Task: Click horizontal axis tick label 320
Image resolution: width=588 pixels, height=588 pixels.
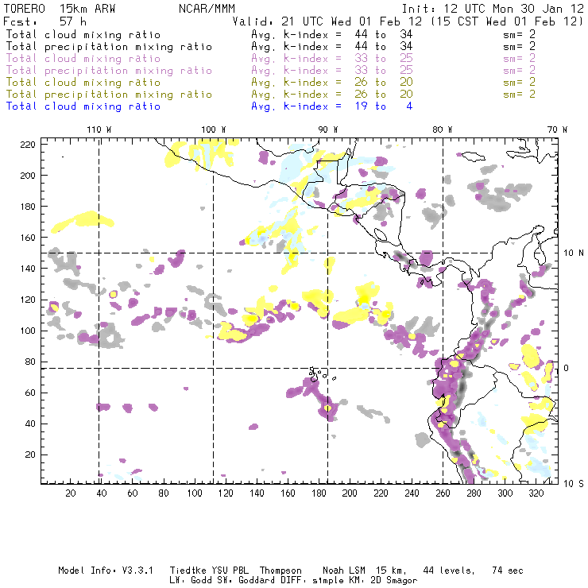Action: (536, 493)
